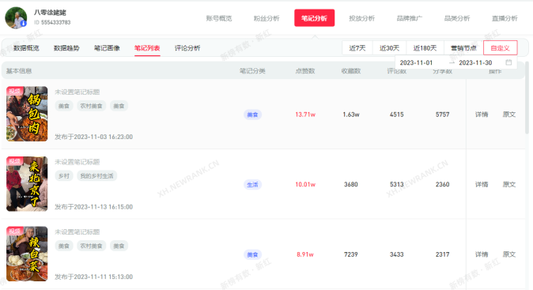Click the vertical scrollbar of the list
This screenshot has width=533, height=290.
(x=527, y=97)
